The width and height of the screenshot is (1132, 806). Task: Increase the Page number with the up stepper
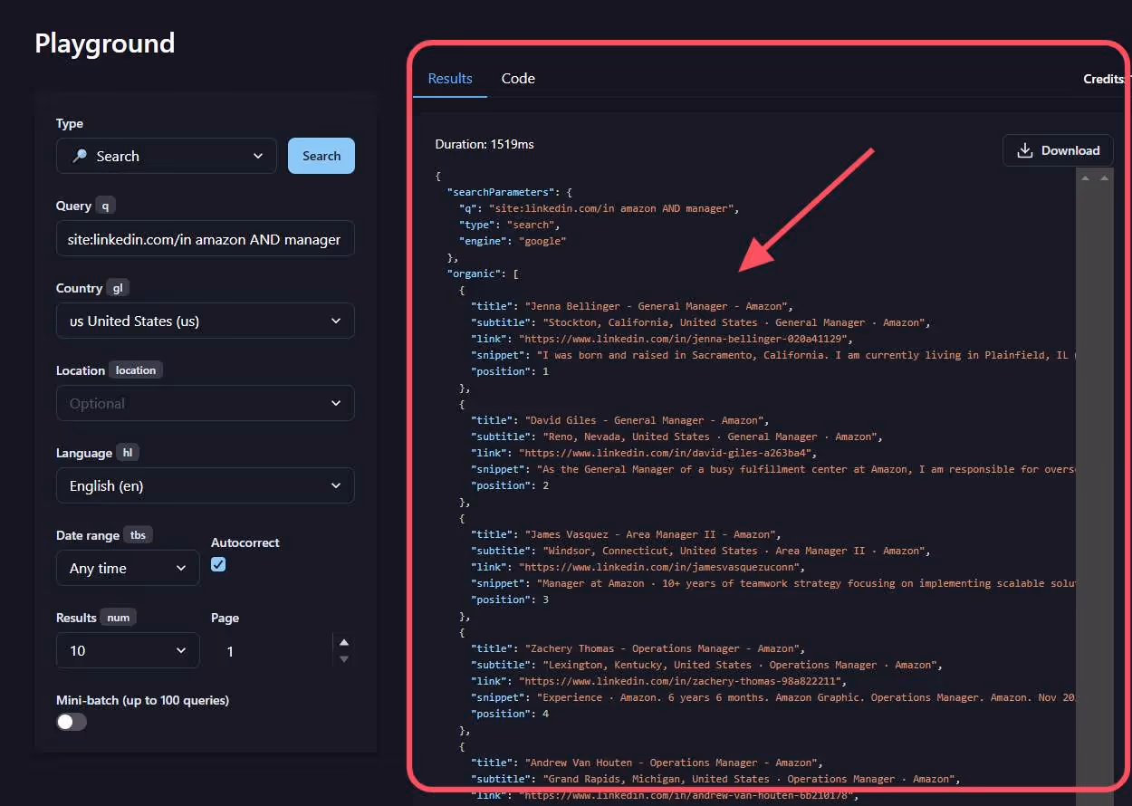point(344,640)
